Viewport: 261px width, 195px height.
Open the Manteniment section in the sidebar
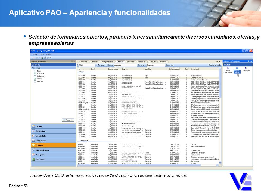[x=54, y=150]
